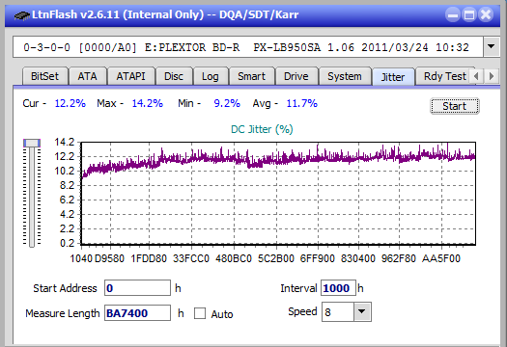Screen dimensions: 507x347
Task: Go to the Disc tab
Action: click(x=174, y=76)
